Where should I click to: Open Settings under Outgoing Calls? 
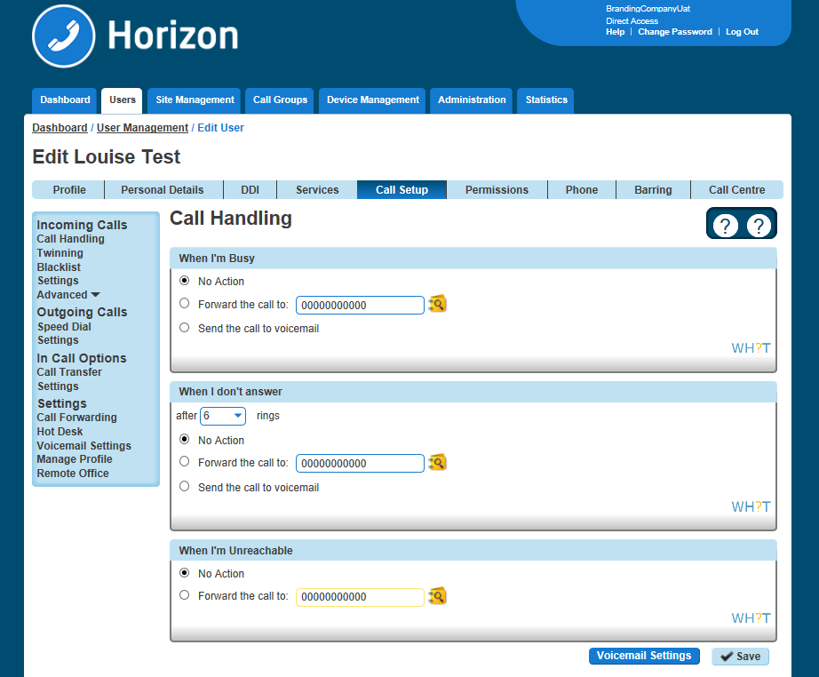coord(58,340)
